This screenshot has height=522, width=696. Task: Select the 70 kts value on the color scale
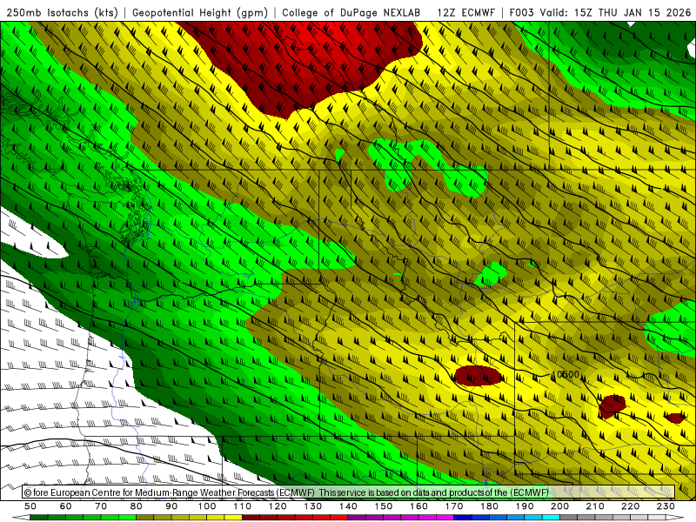point(101,506)
